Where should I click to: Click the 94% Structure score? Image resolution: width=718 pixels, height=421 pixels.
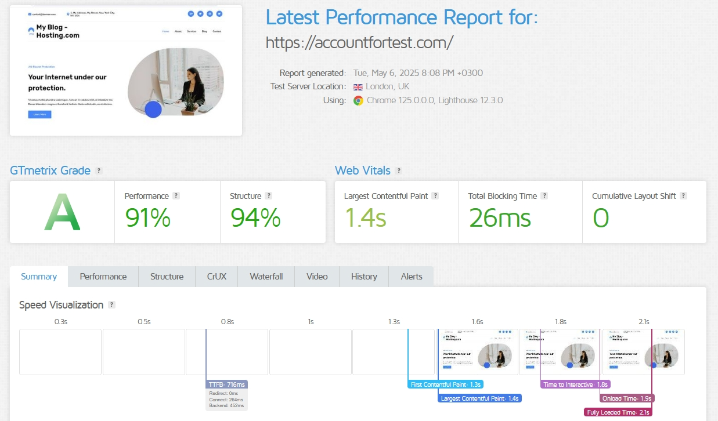(255, 218)
